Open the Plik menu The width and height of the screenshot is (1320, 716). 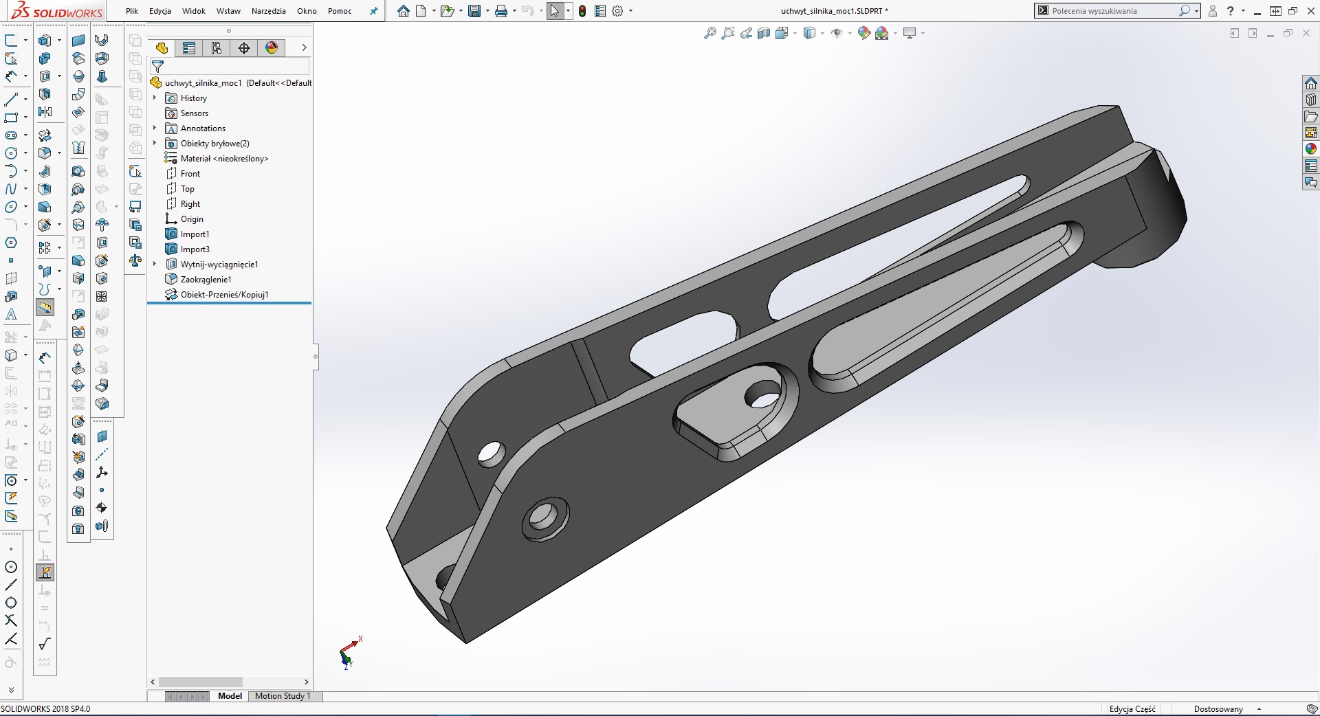pyautogui.click(x=132, y=11)
